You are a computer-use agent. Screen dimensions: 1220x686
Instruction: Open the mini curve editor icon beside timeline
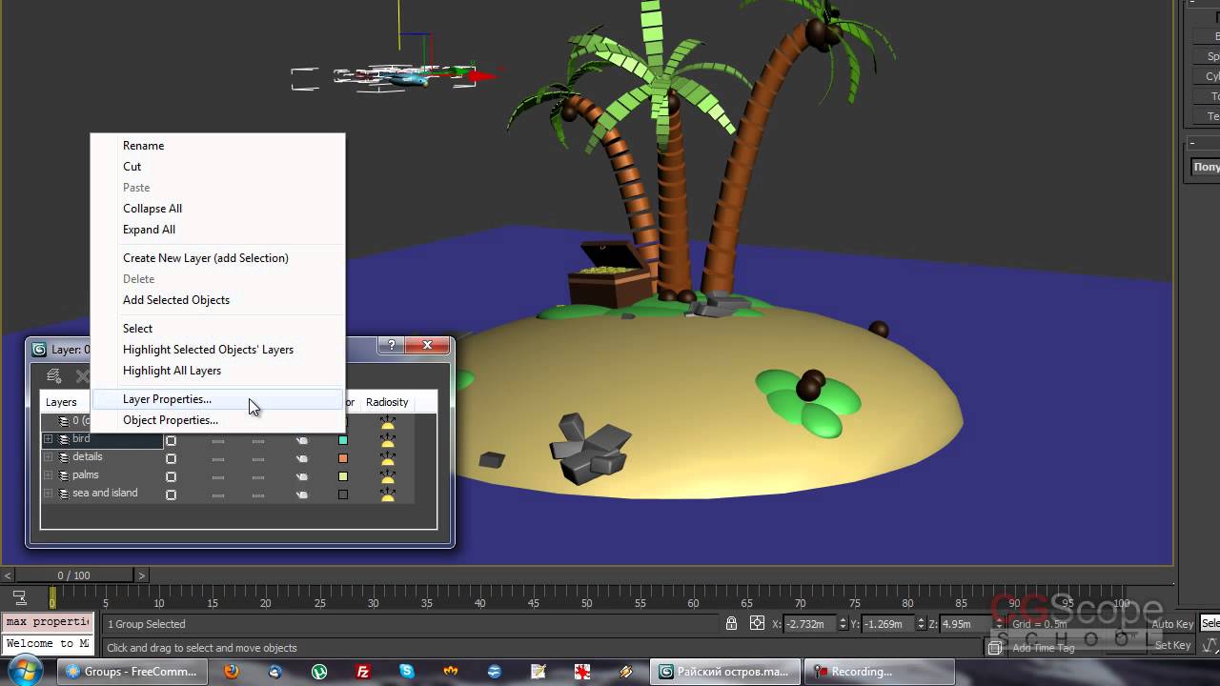19,598
